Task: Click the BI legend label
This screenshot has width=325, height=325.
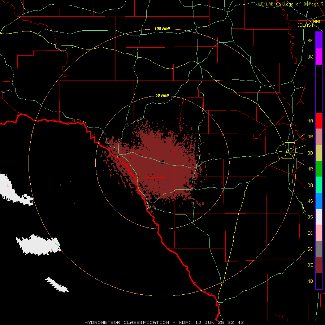Action: tap(310, 265)
